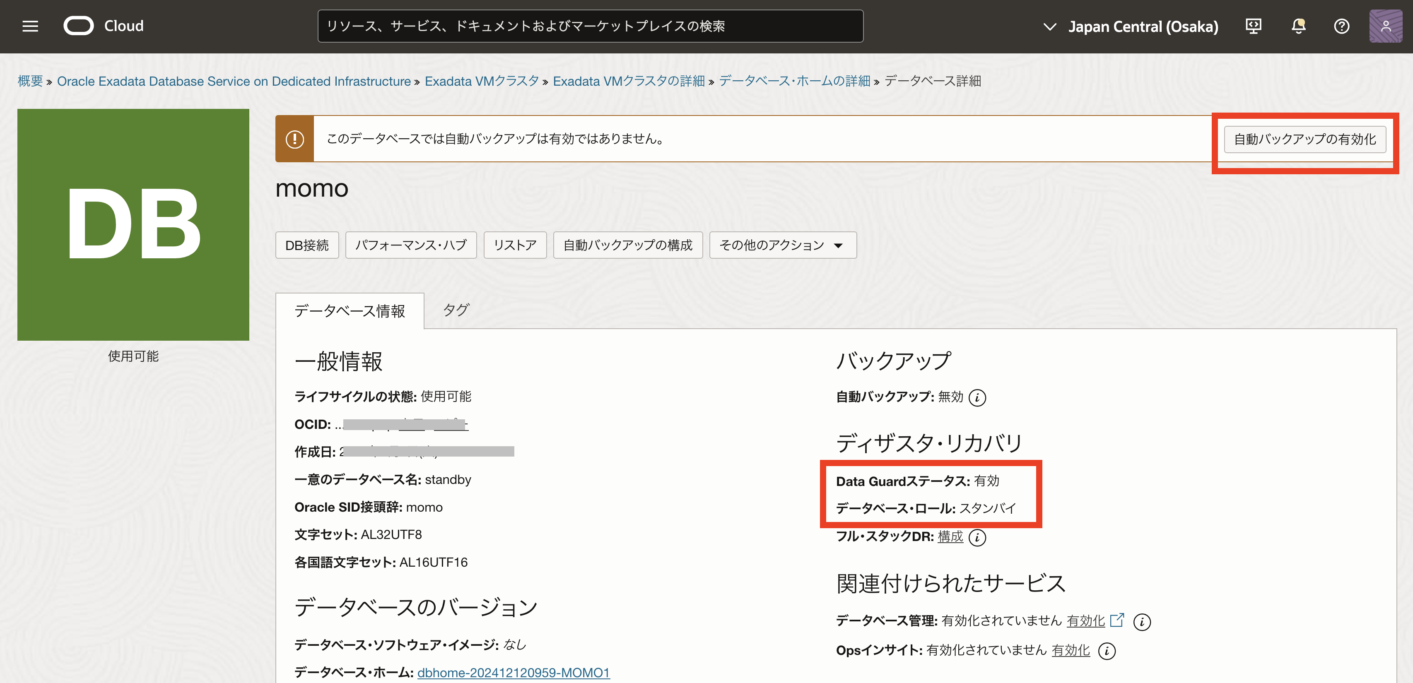Select the データベース情報 tab
The image size is (1413, 683).
click(350, 311)
